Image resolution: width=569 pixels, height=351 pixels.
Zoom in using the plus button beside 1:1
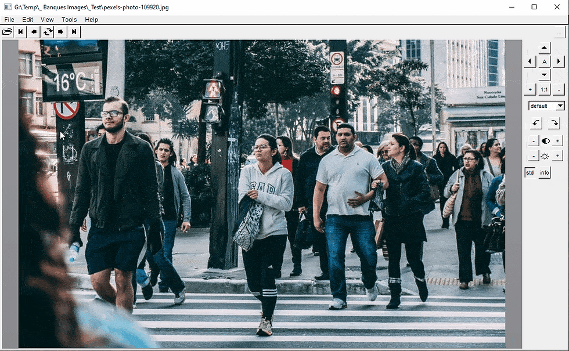pyautogui.click(x=530, y=89)
